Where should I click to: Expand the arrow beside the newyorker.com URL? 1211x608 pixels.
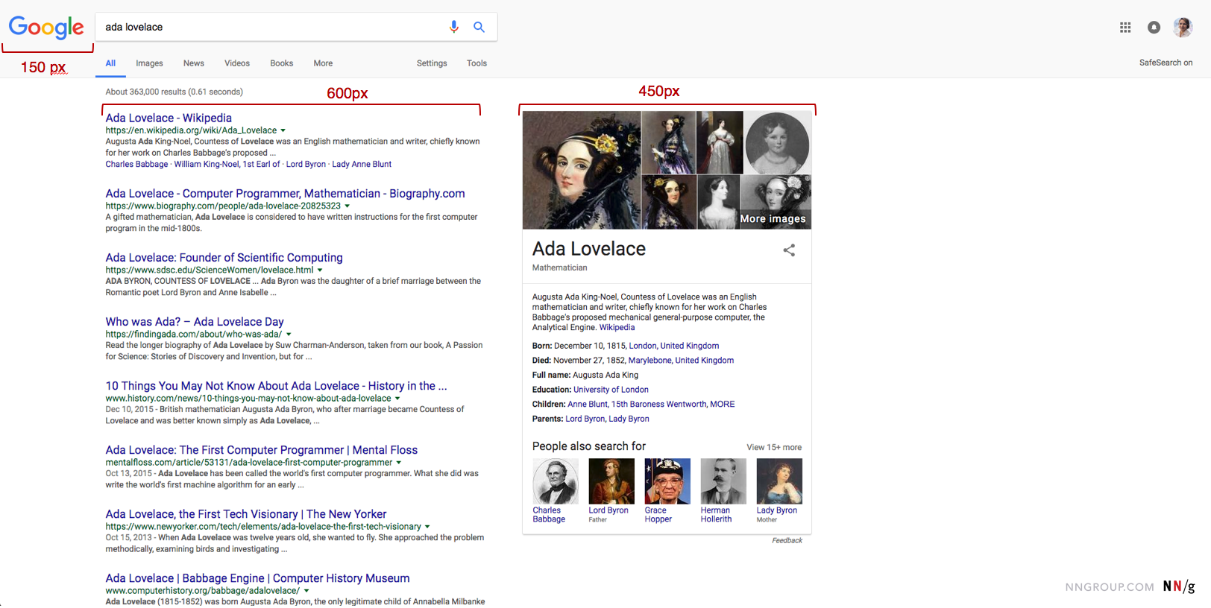point(427,527)
